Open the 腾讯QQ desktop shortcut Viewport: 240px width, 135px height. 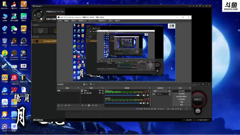(x=14, y=5)
